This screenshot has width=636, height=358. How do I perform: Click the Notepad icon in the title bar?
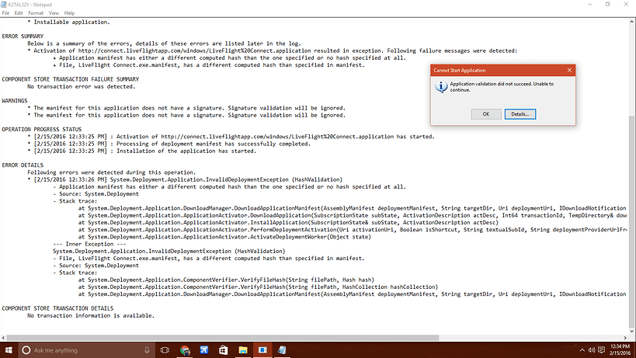pyautogui.click(x=4, y=5)
